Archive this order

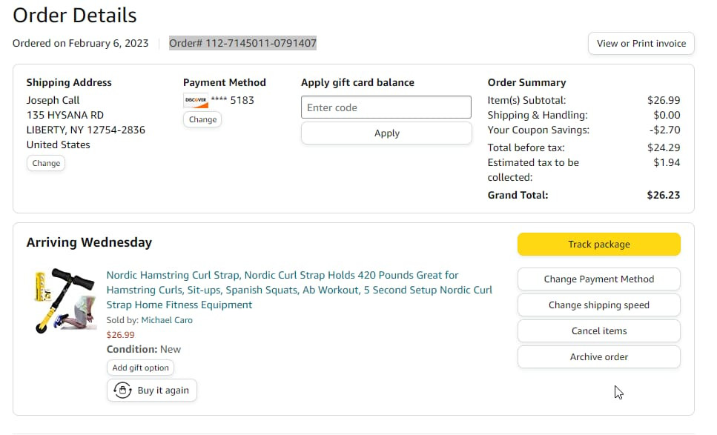tap(598, 357)
